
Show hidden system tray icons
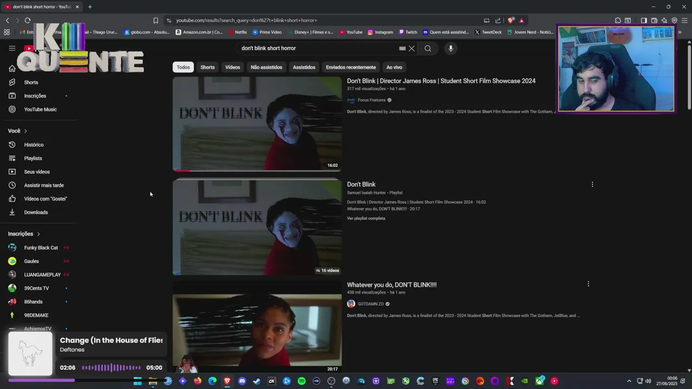(629, 381)
